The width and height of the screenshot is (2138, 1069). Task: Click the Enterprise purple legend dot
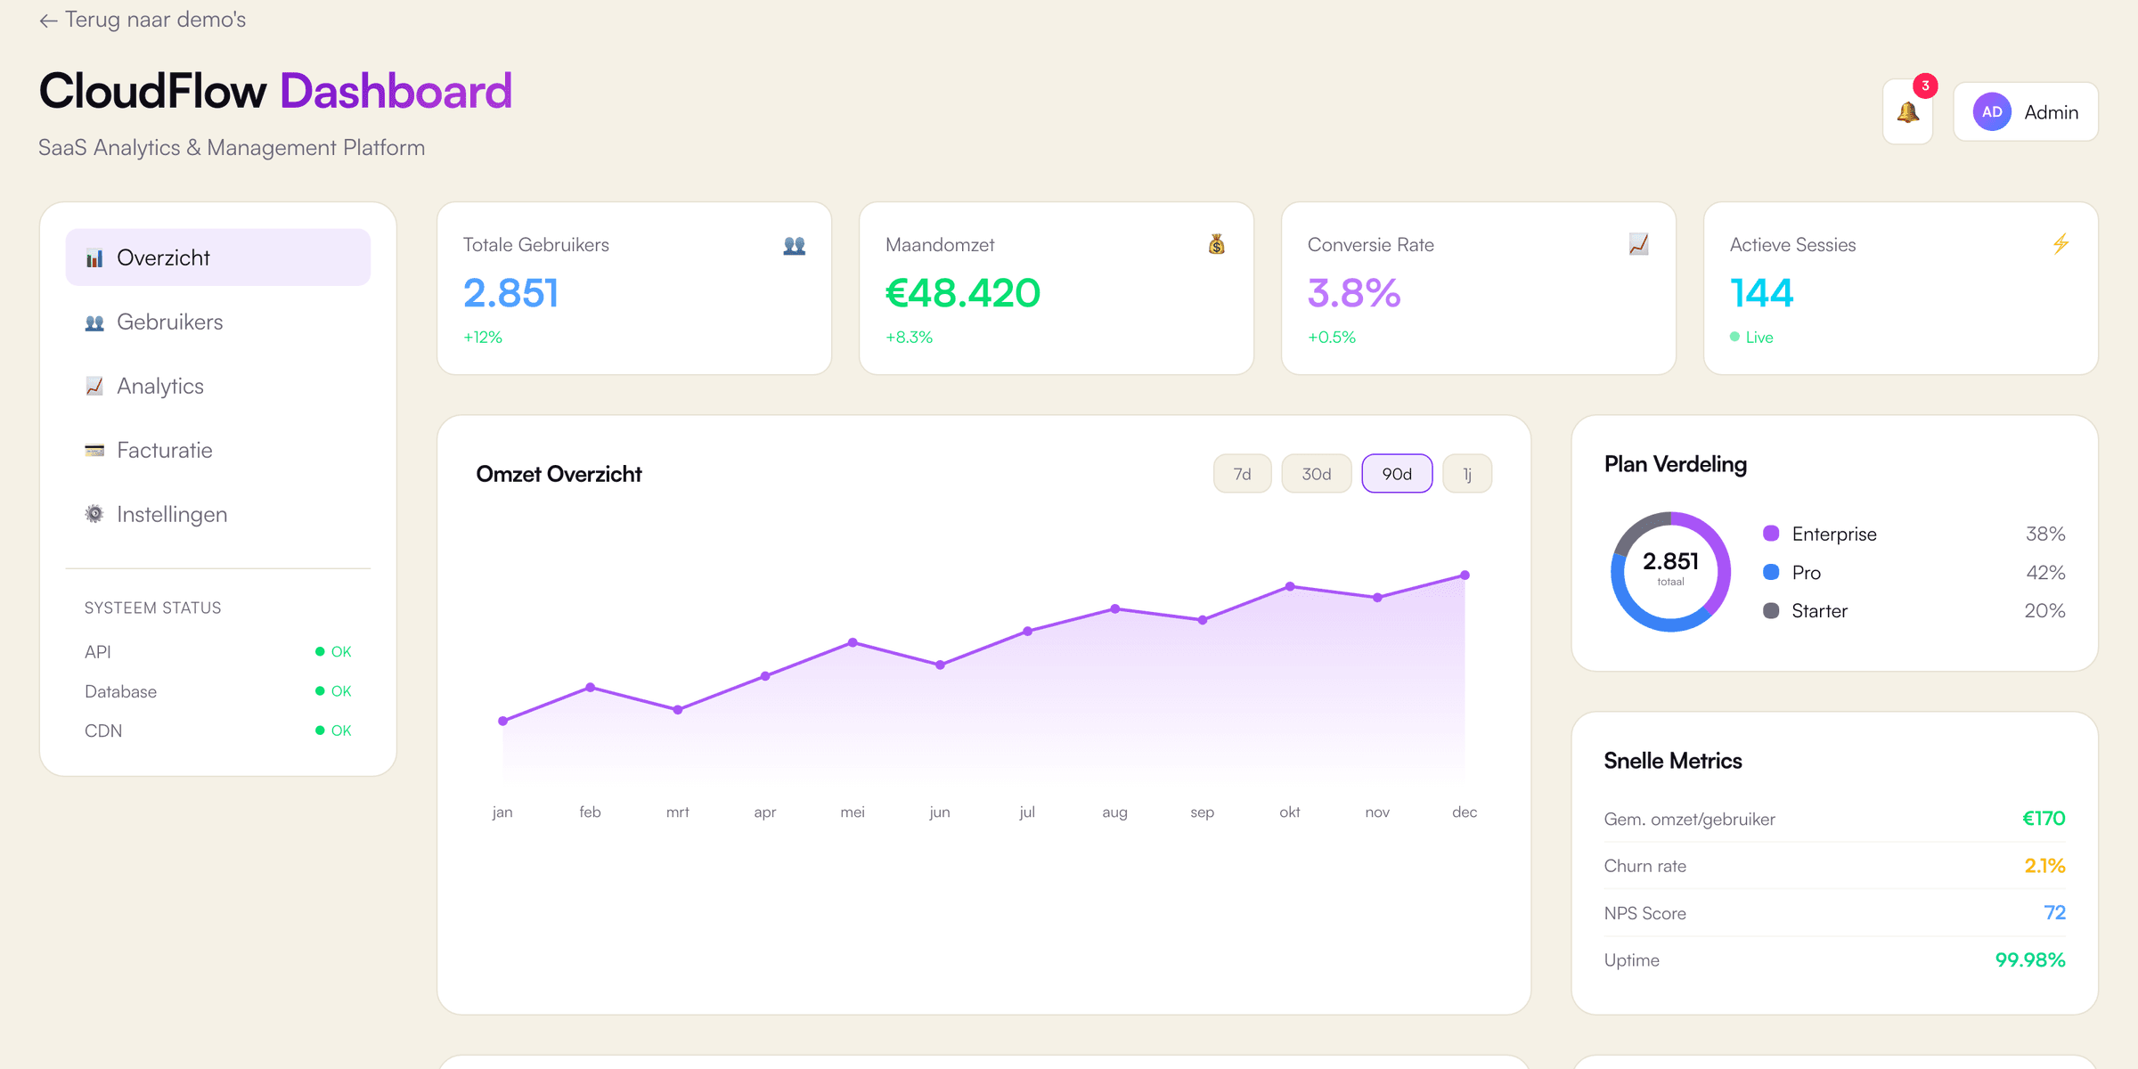1771,534
